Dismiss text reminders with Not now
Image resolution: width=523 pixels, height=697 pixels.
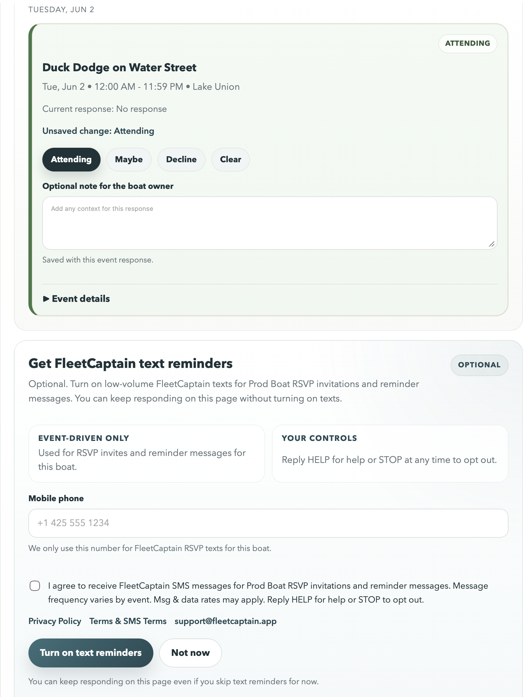[x=190, y=653]
